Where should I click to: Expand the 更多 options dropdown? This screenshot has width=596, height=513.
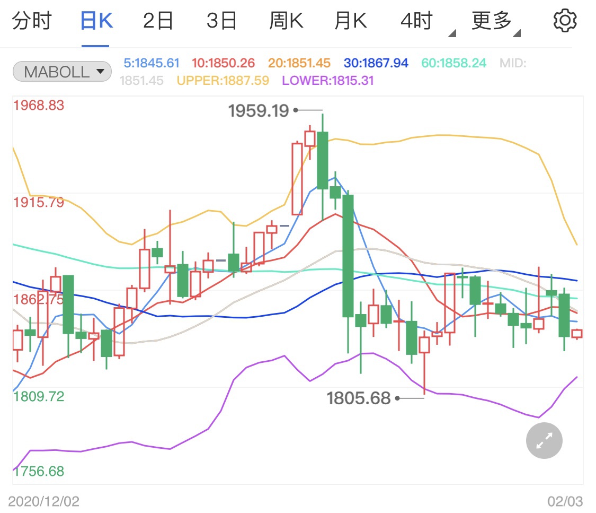click(496, 22)
